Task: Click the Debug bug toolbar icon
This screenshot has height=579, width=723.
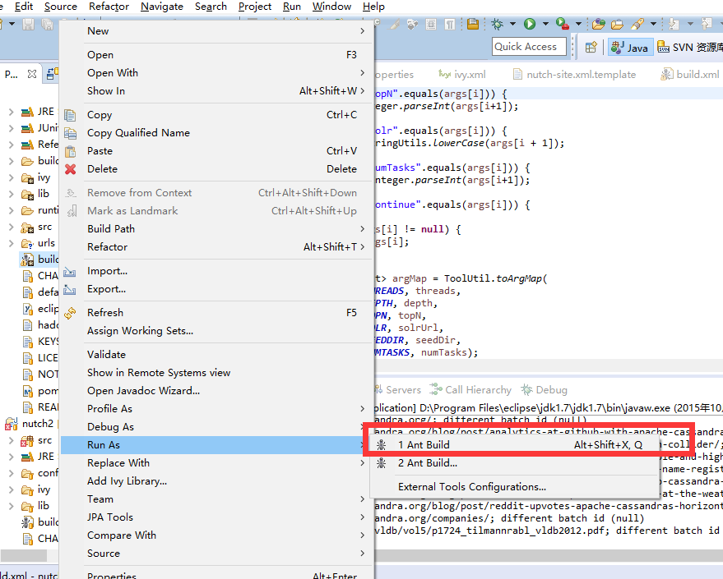Action: 497,24
